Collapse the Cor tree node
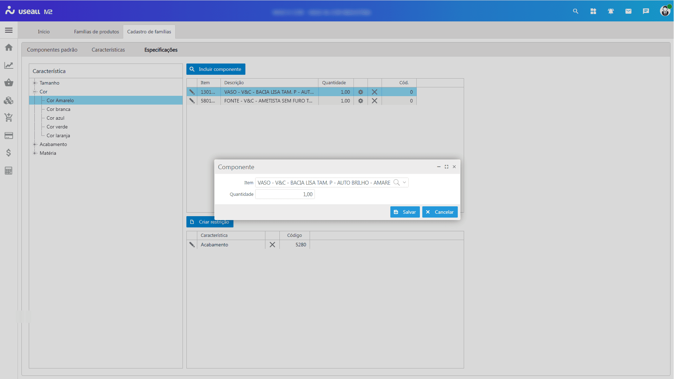674x379 pixels. coord(35,92)
